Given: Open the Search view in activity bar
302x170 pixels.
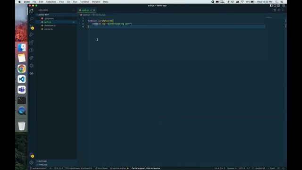Looking at the screenshot, I should pyautogui.click(x=32, y=19).
